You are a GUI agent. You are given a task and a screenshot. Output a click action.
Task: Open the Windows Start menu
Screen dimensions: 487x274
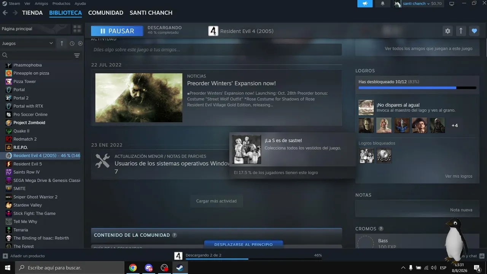pyautogui.click(x=7, y=268)
